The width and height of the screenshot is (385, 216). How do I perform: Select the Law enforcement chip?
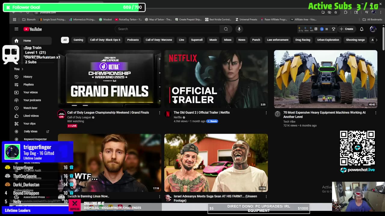point(278,40)
